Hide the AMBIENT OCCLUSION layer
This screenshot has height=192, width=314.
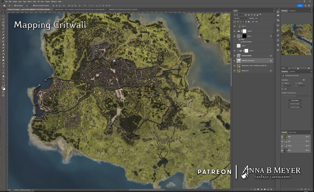(234, 60)
